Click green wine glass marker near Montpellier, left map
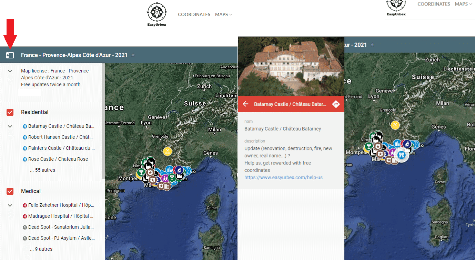Screen dimensions: 475x260 coord(141,172)
